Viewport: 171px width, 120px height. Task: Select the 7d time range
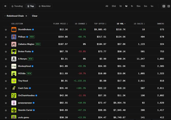tap(120, 6)
